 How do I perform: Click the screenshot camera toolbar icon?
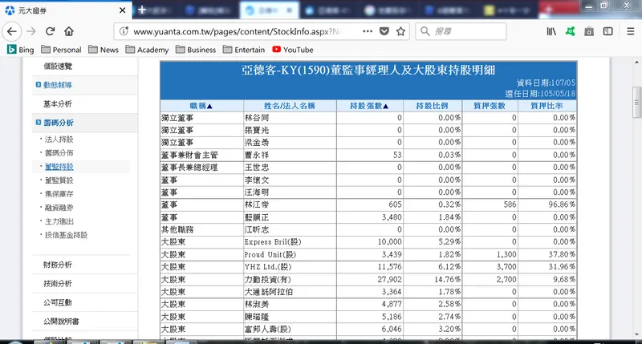(x=589, y=31)
